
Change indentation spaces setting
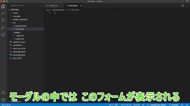click(x=126, y=105)
